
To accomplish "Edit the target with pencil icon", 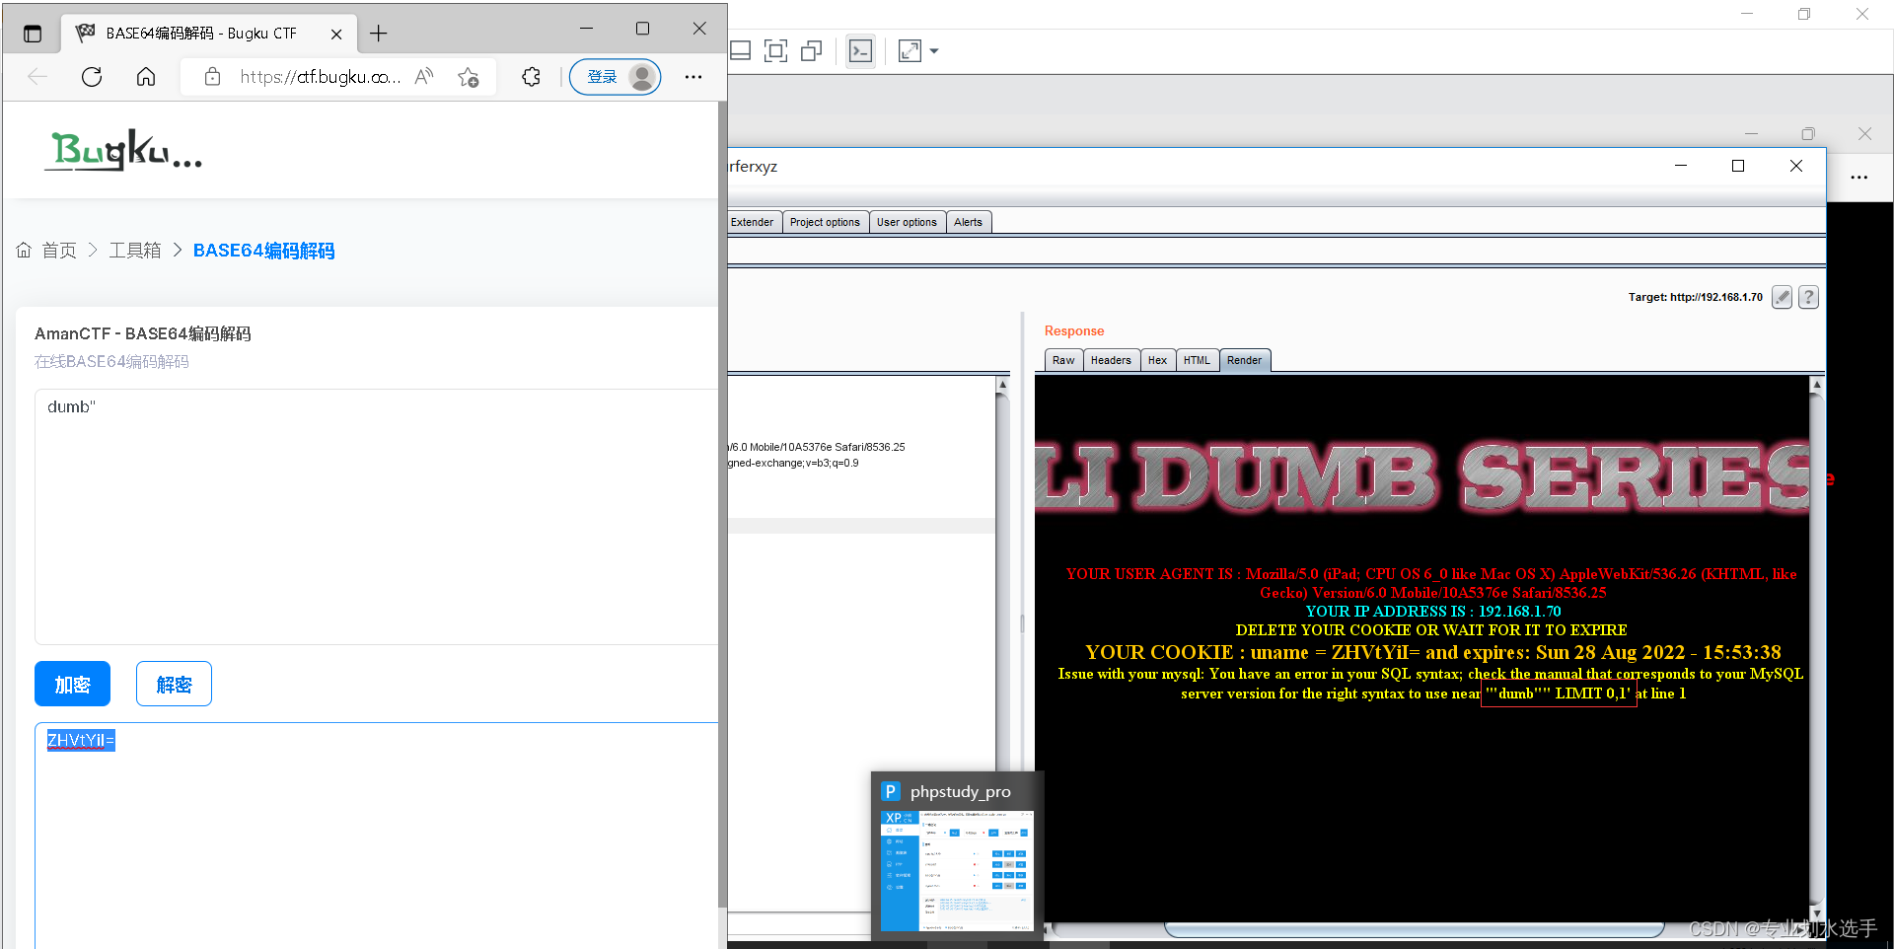I will tap(1782, 297).
